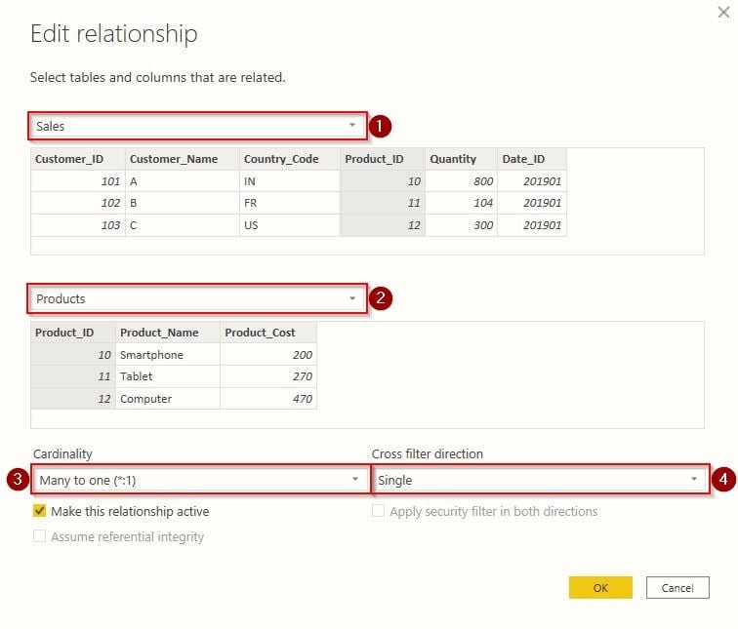
Task: Select Country_Code column header
Action: (290, 159)
